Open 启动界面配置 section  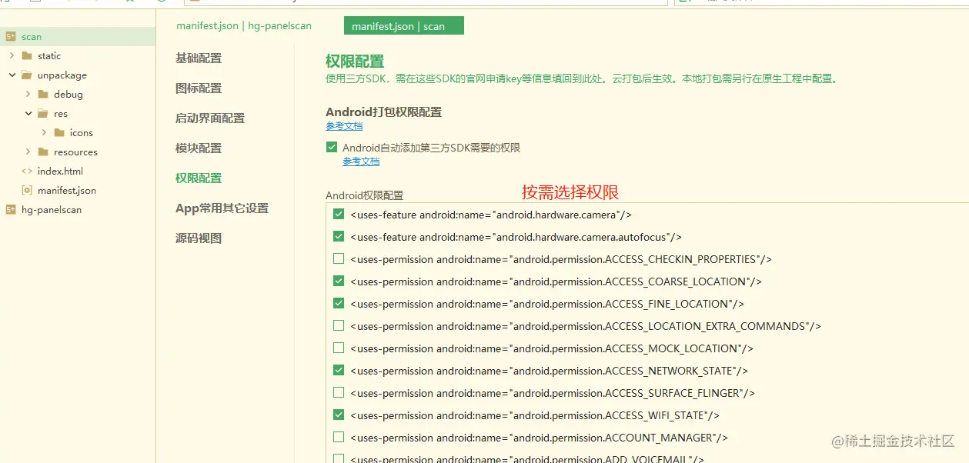[210, 118]
